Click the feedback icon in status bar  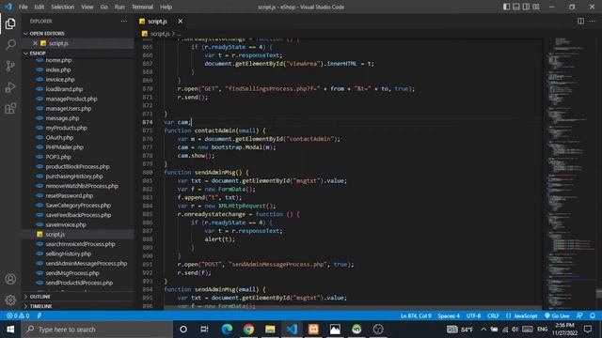[579, 315]
